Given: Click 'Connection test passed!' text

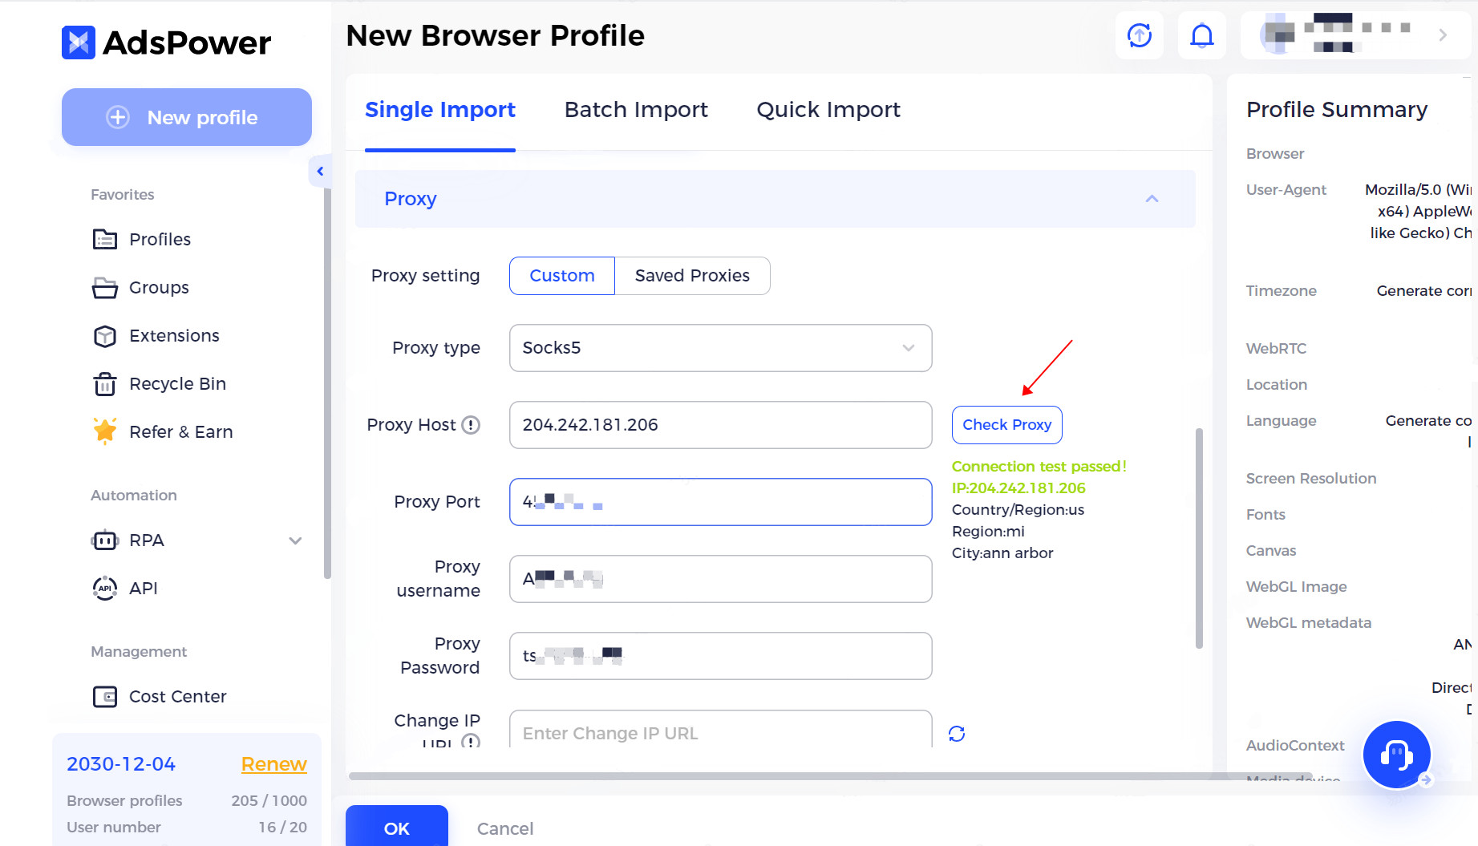Looking at the screenshot, I should 1039,467.
